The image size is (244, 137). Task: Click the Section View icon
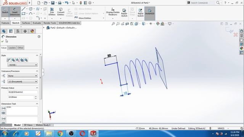pyautogui.click(x=127, y=24)
